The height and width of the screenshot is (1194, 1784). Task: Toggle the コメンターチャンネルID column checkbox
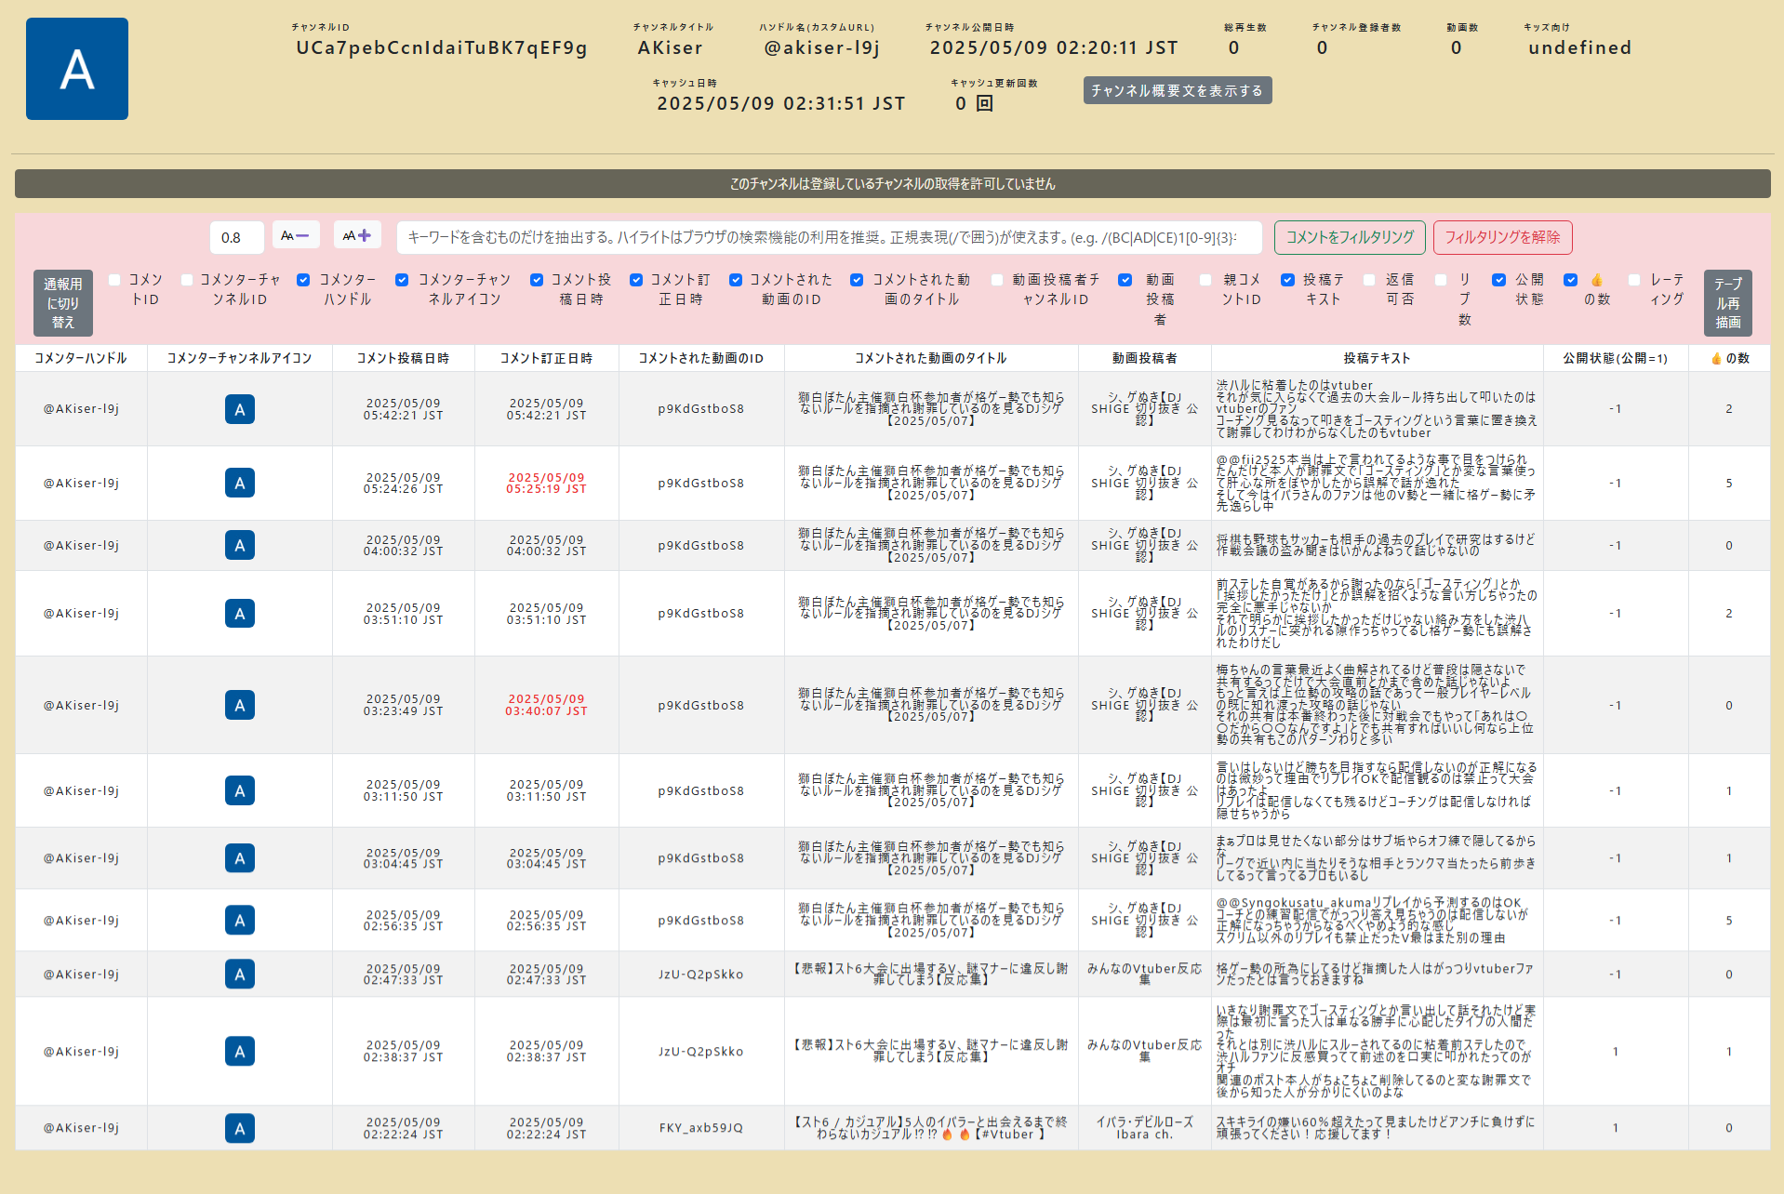pyautogui.click(x=187, y=280)
